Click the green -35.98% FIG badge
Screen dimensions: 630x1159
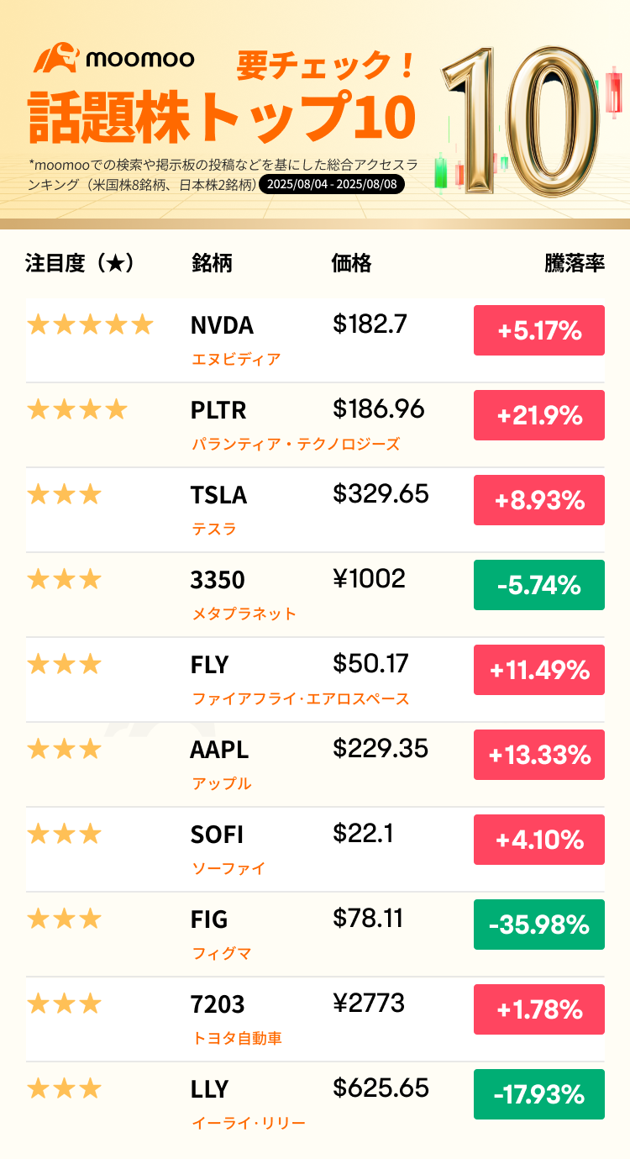click(539, 925)
